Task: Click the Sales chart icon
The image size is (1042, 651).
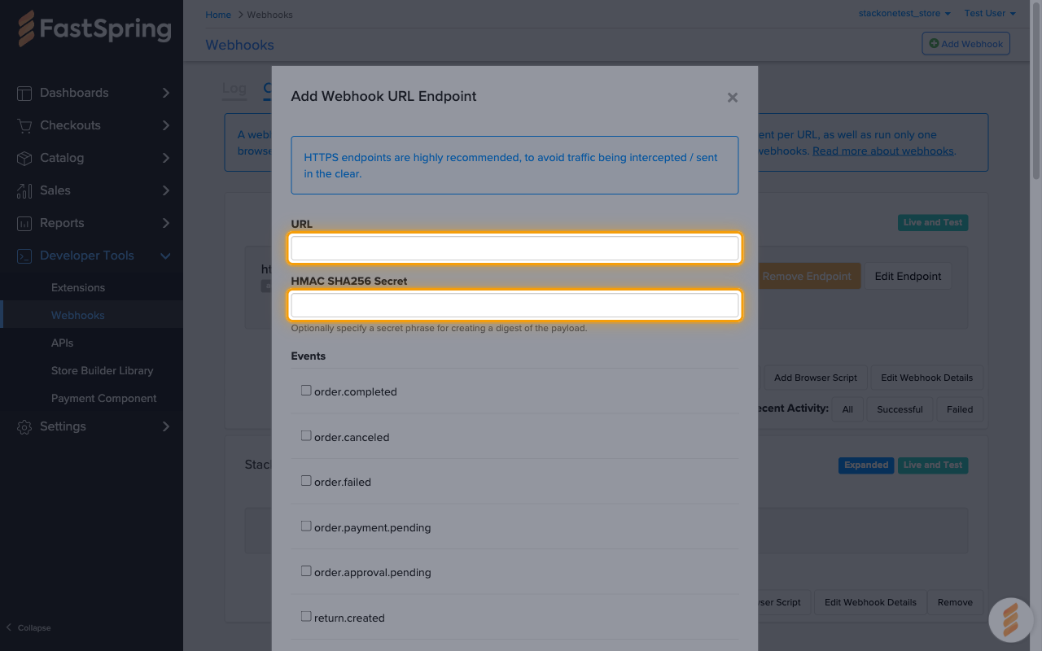Action: 24,190
